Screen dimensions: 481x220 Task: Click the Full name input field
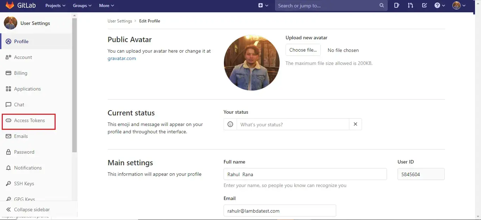tap(305, 174)
